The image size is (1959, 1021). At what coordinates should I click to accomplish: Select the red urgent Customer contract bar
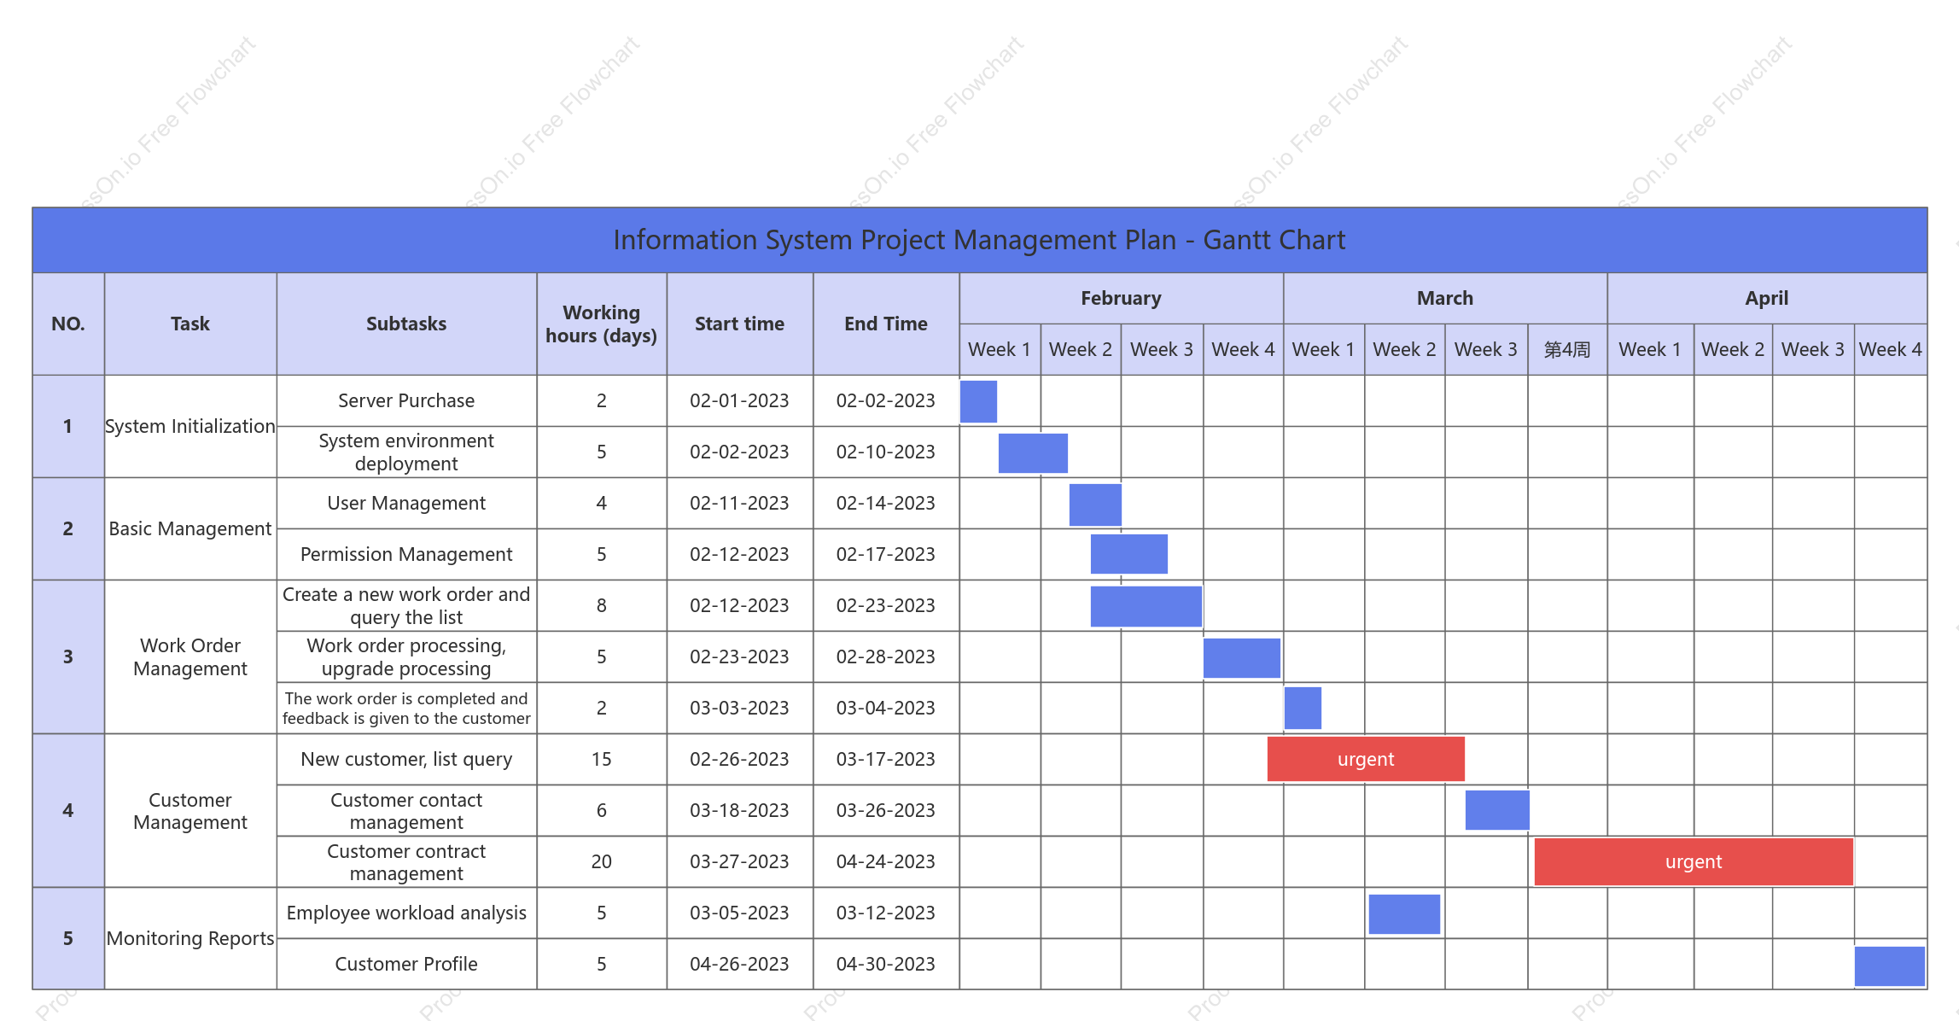(1694, 861)
